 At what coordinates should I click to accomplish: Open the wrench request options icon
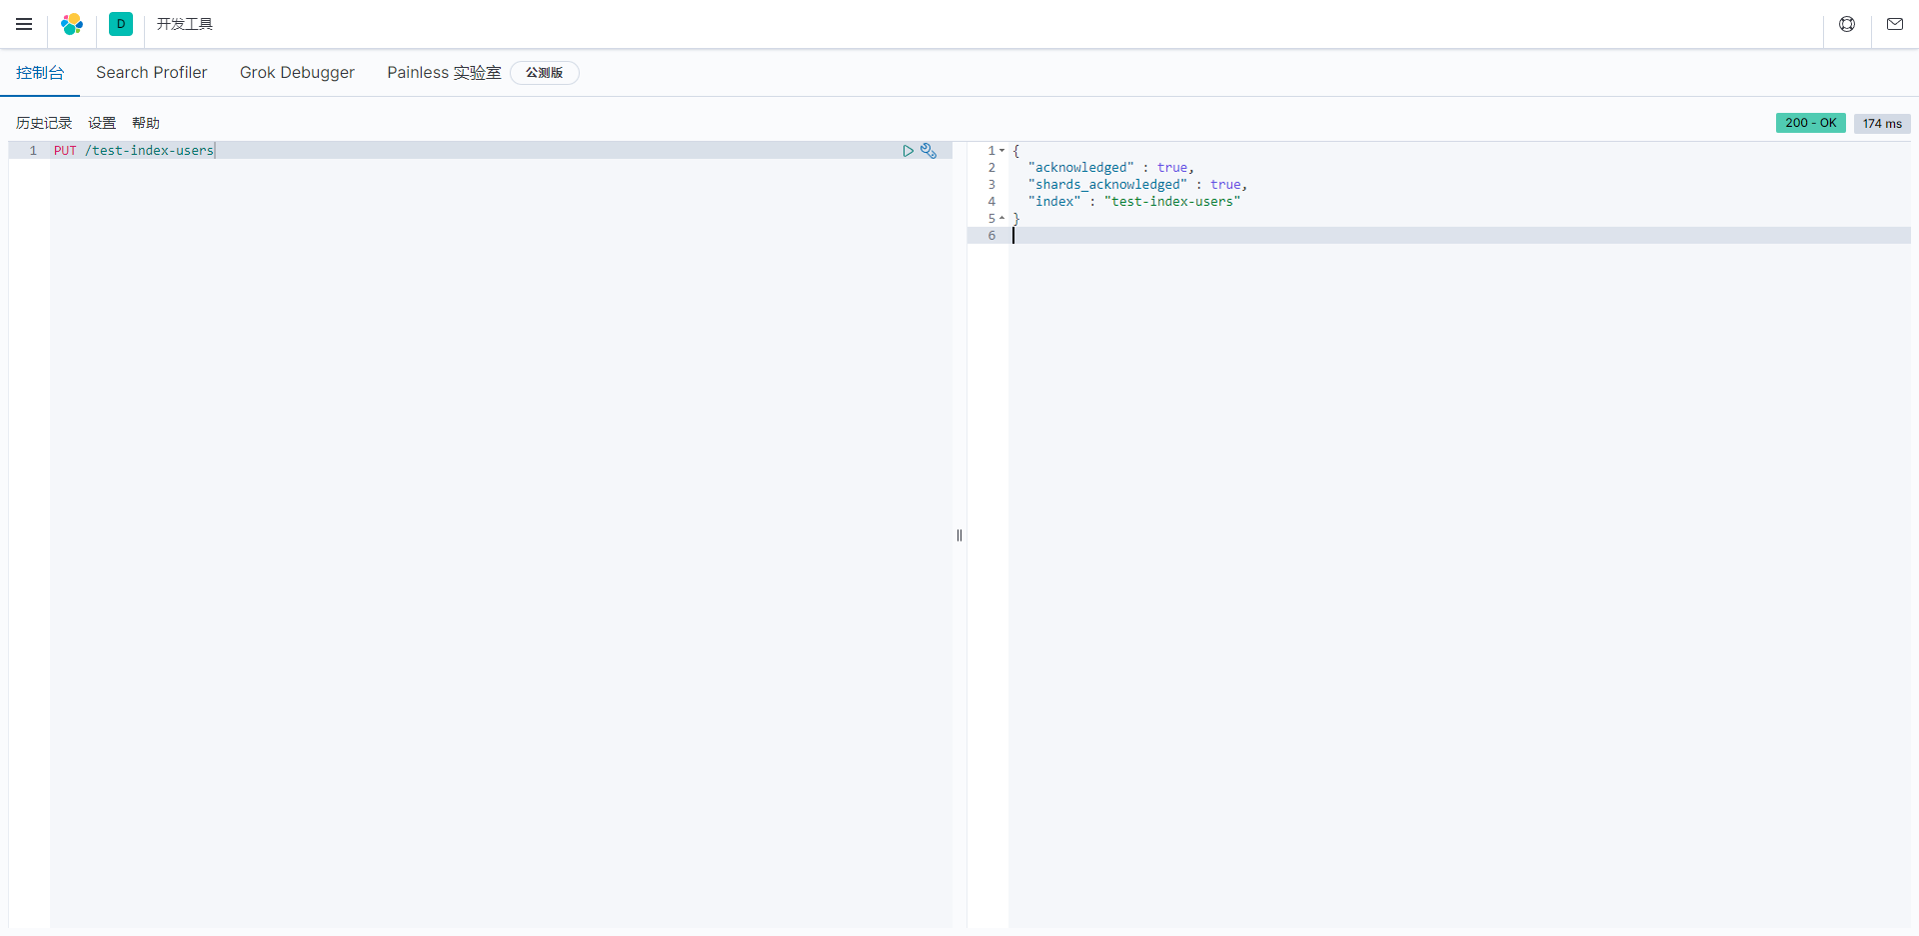point(929,151)
